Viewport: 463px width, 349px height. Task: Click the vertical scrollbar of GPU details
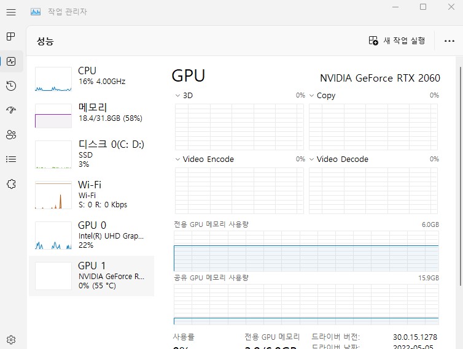point(460,177)
